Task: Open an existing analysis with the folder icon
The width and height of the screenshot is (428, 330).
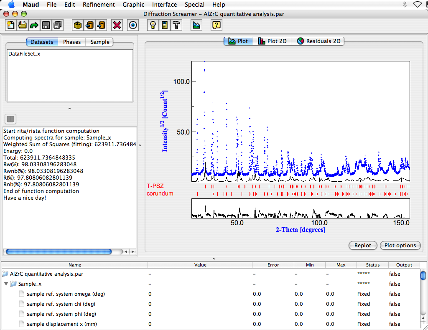Action: [22, 25]
